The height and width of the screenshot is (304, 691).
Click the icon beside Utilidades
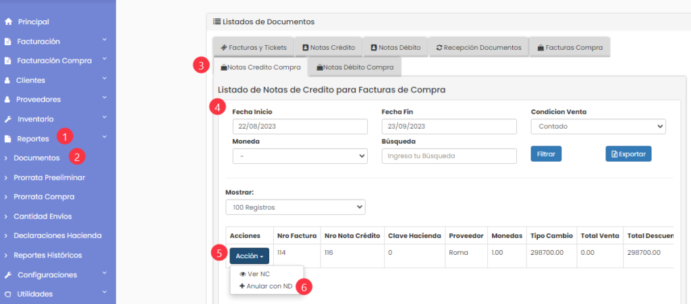pos(7,294)
